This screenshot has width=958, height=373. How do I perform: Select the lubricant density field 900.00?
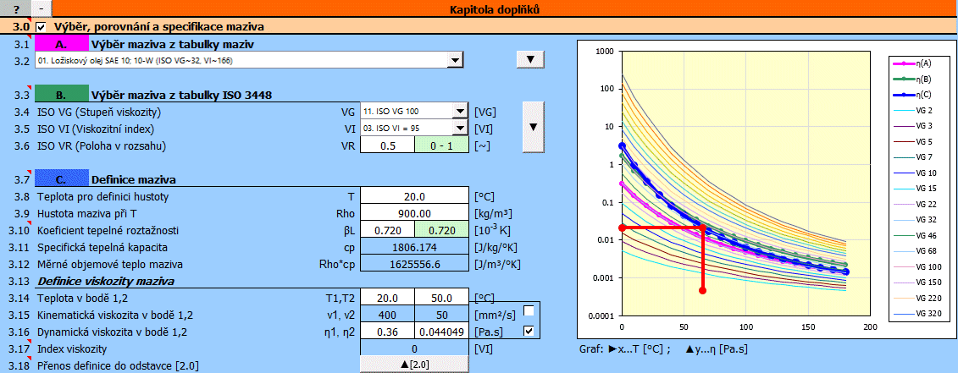pos(414,213)
